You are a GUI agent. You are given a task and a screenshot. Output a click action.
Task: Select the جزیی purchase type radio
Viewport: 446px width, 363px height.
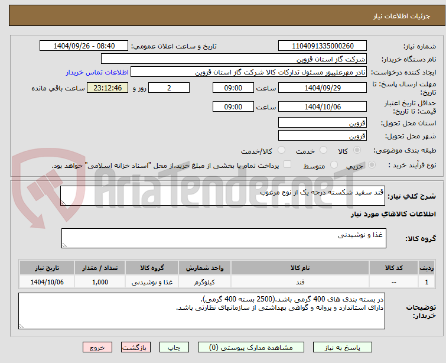pos(372,165)
